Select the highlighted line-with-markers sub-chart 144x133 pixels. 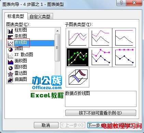(77, 57)
